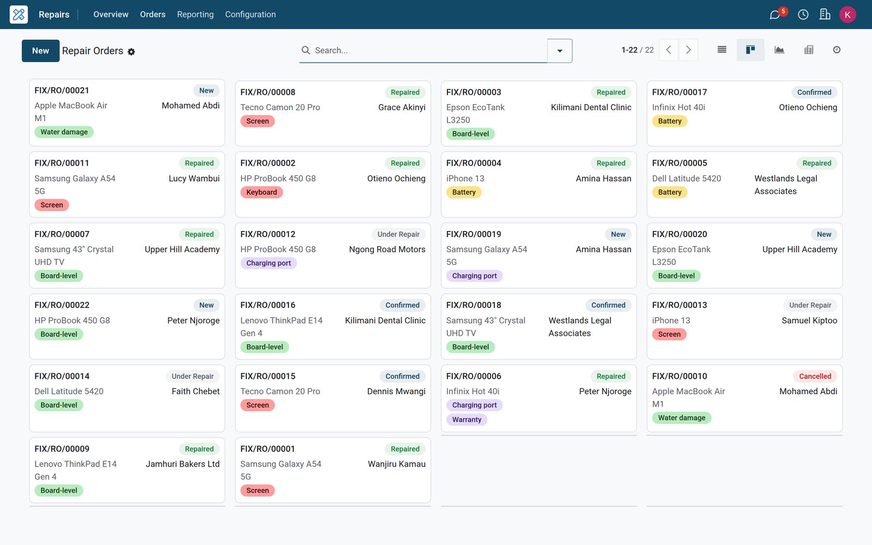Open the Reporting menu

tap(195, 15)
